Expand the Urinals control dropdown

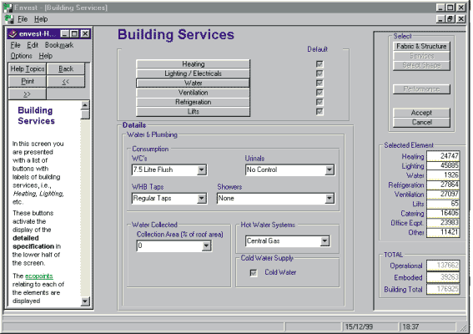click(x=330, y=170)
